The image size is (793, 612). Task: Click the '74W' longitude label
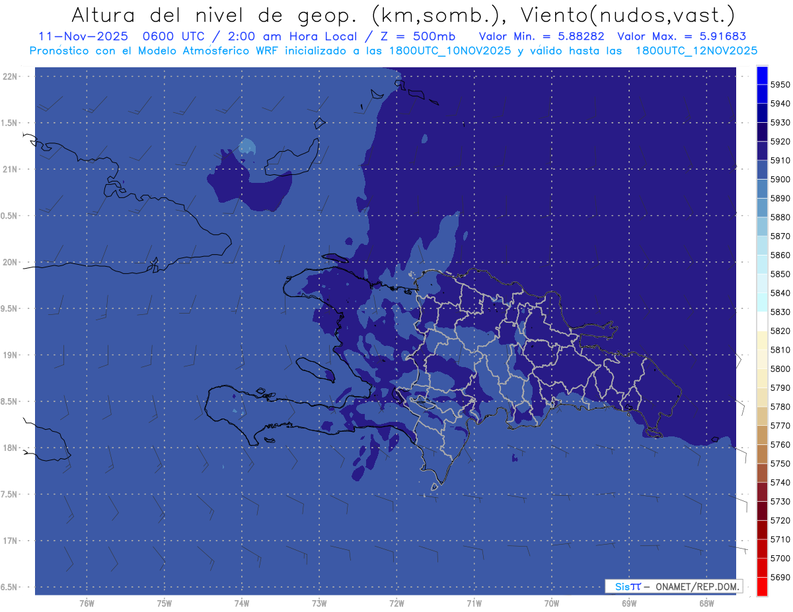242,603
